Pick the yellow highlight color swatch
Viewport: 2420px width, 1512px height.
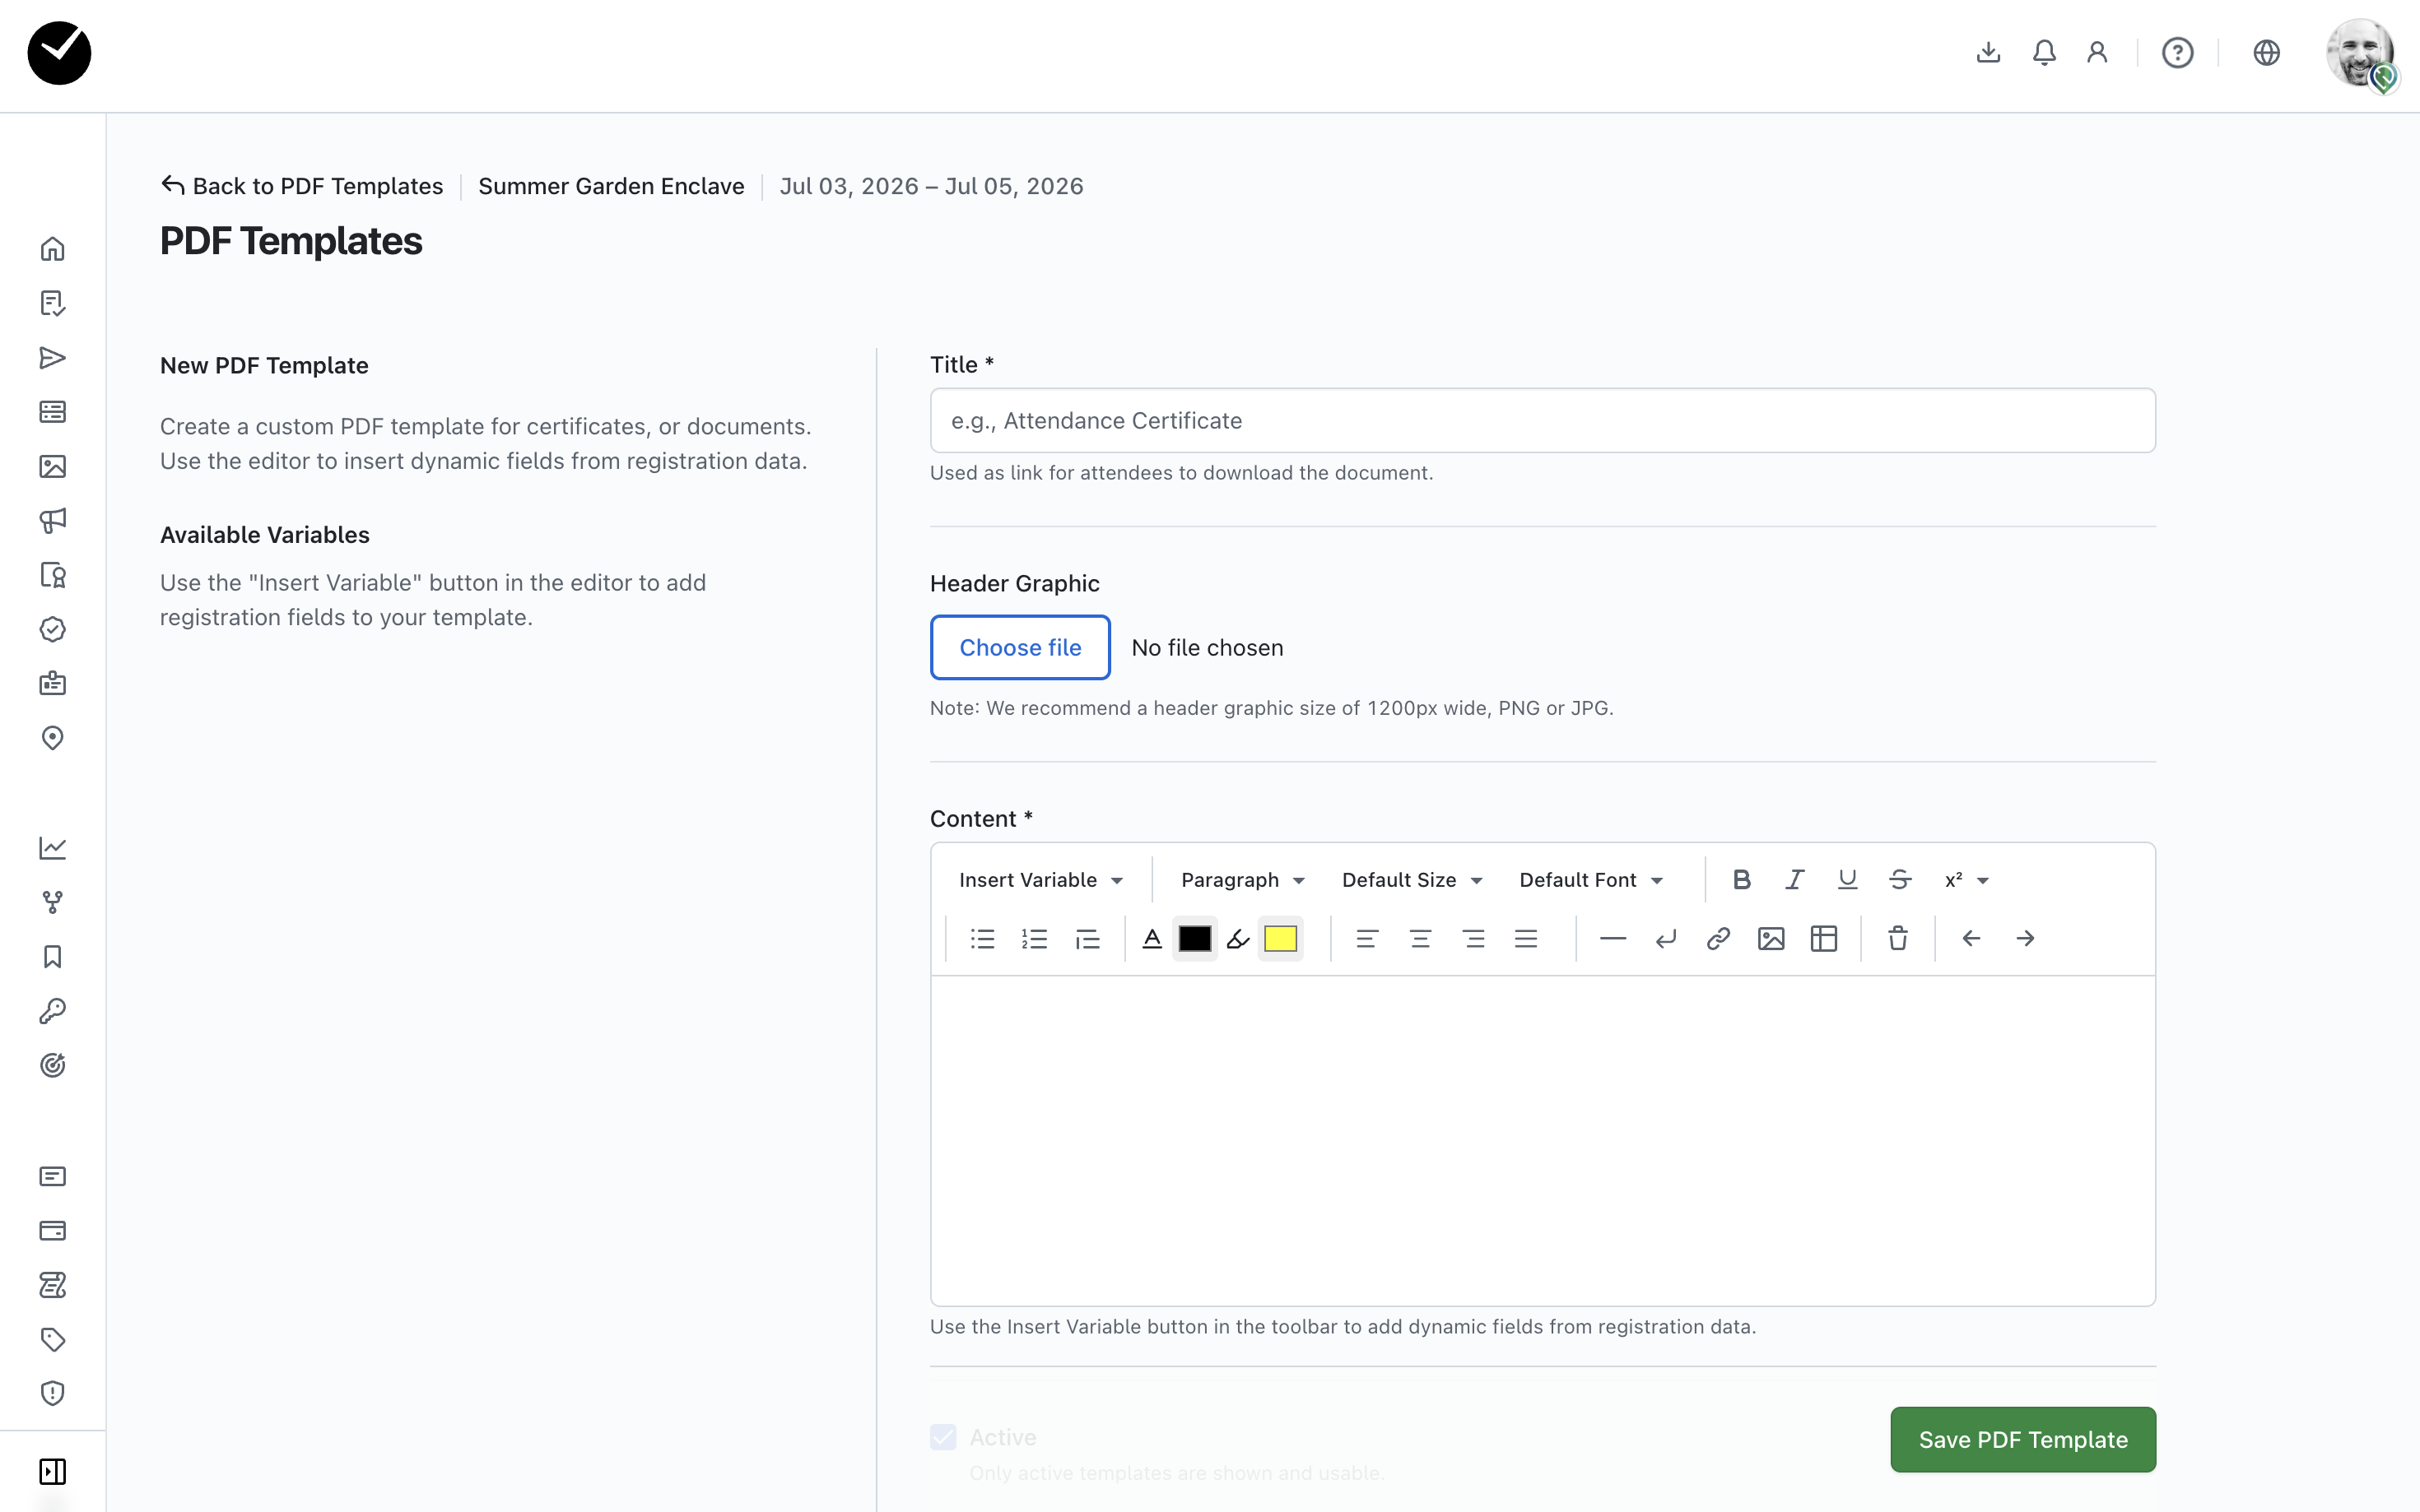point(1281,938)
